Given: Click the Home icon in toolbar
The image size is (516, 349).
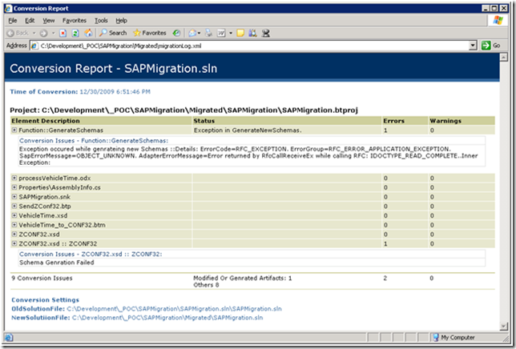Looking at the screenshot, I should coord(87,33).
